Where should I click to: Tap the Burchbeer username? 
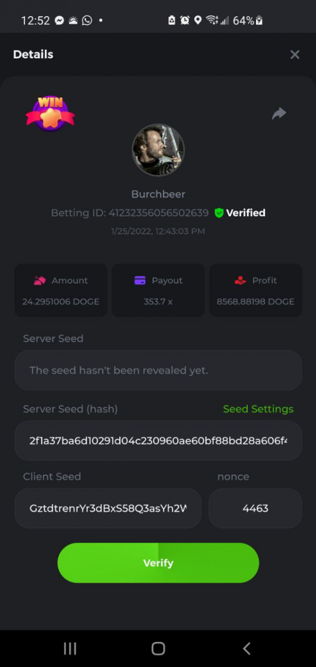(158, 194)
